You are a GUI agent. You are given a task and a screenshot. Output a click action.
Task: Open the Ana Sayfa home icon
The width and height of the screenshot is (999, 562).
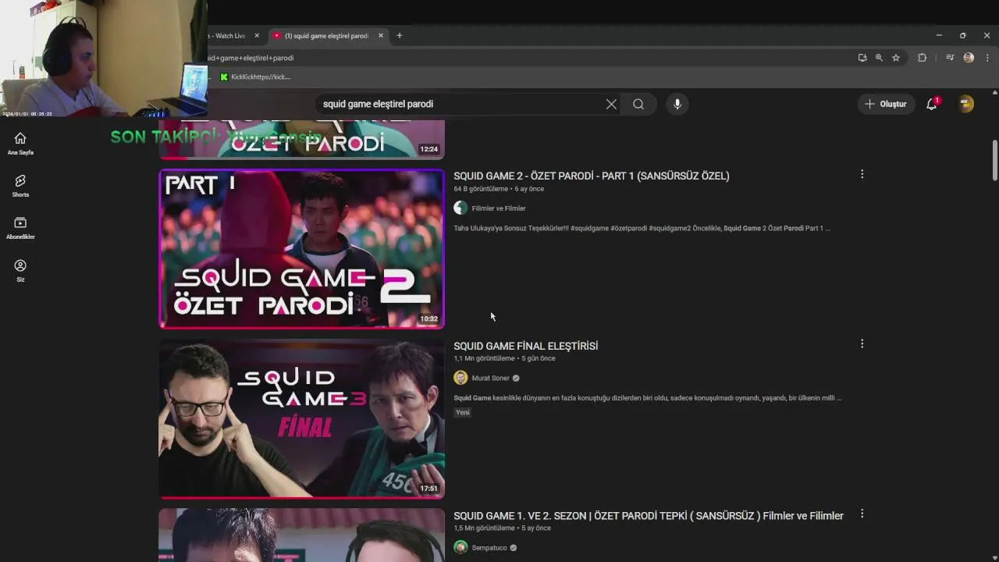click(x=20, y=143)
